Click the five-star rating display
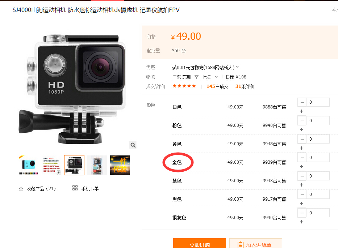Image resolution: width=338 pixels, height=248 pixels. 184,86
